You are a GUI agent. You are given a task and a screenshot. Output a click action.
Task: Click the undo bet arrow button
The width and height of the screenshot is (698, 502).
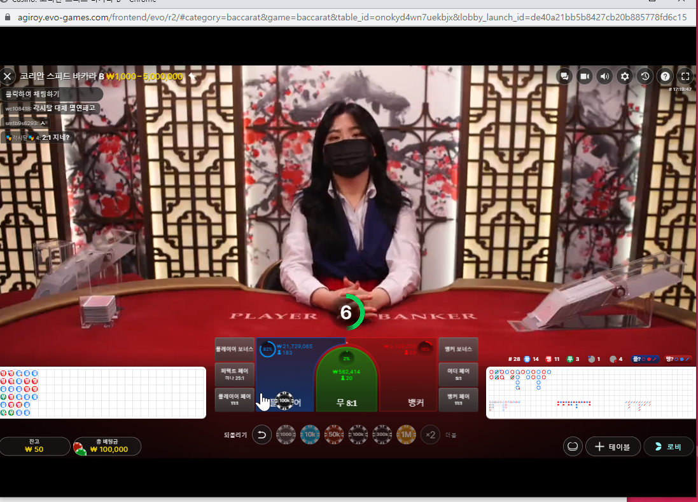pyautogui.click(x=262, y=435)
